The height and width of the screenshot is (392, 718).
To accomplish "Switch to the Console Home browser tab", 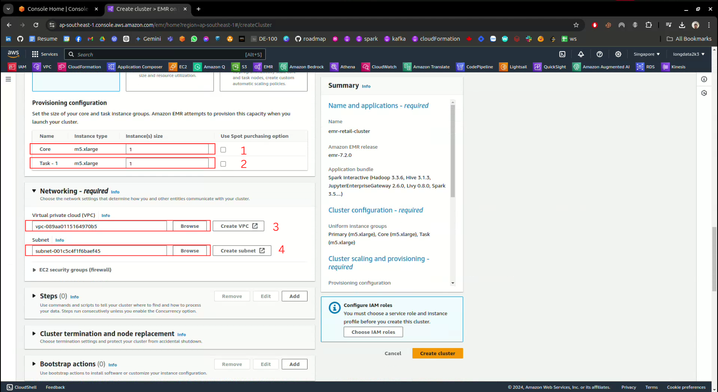I will (x=58, y=9).
